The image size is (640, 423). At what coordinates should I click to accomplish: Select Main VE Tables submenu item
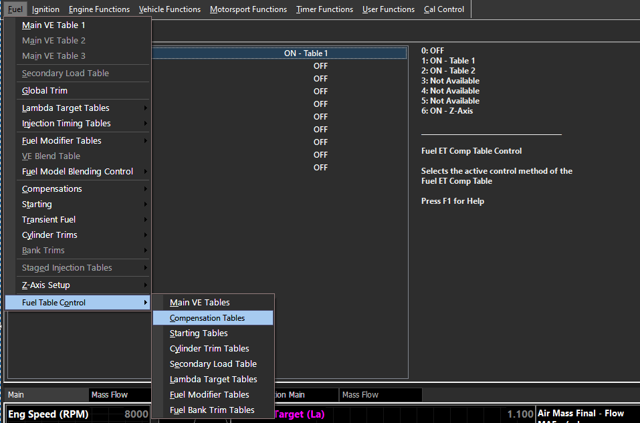click(200, 303)
